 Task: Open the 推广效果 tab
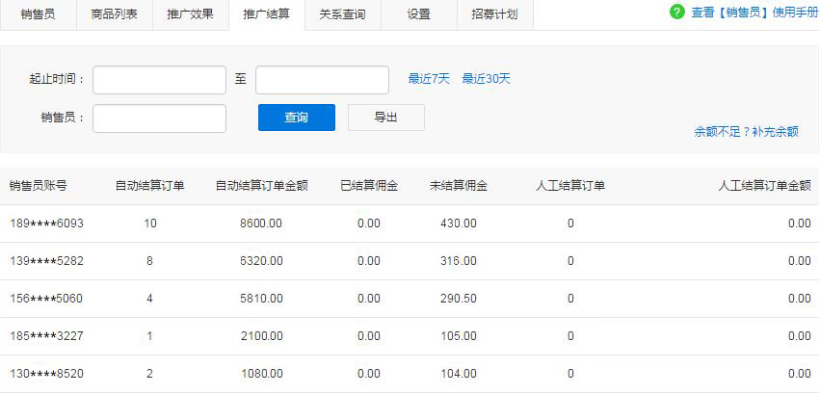pos(190,14)
